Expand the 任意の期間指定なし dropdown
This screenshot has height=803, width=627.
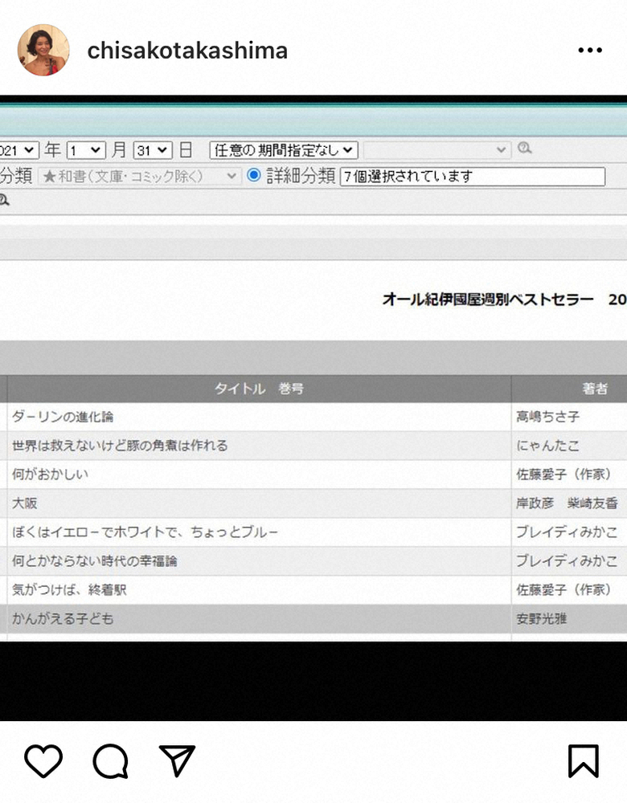point(284,150)
